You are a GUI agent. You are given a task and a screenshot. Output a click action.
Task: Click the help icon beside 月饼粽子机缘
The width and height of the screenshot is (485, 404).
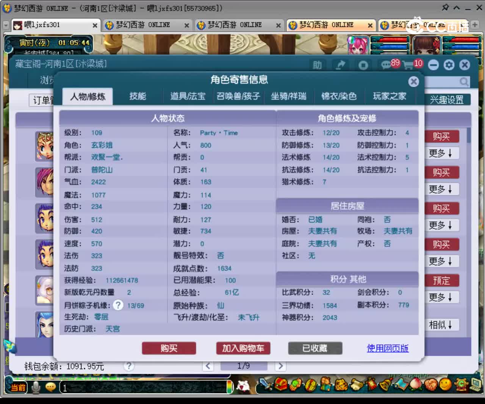(118, 305)
